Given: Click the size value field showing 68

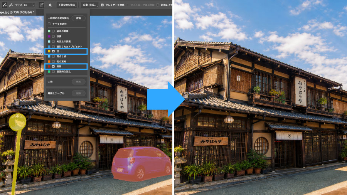Looking at the screenshot, I should [27, 5].
